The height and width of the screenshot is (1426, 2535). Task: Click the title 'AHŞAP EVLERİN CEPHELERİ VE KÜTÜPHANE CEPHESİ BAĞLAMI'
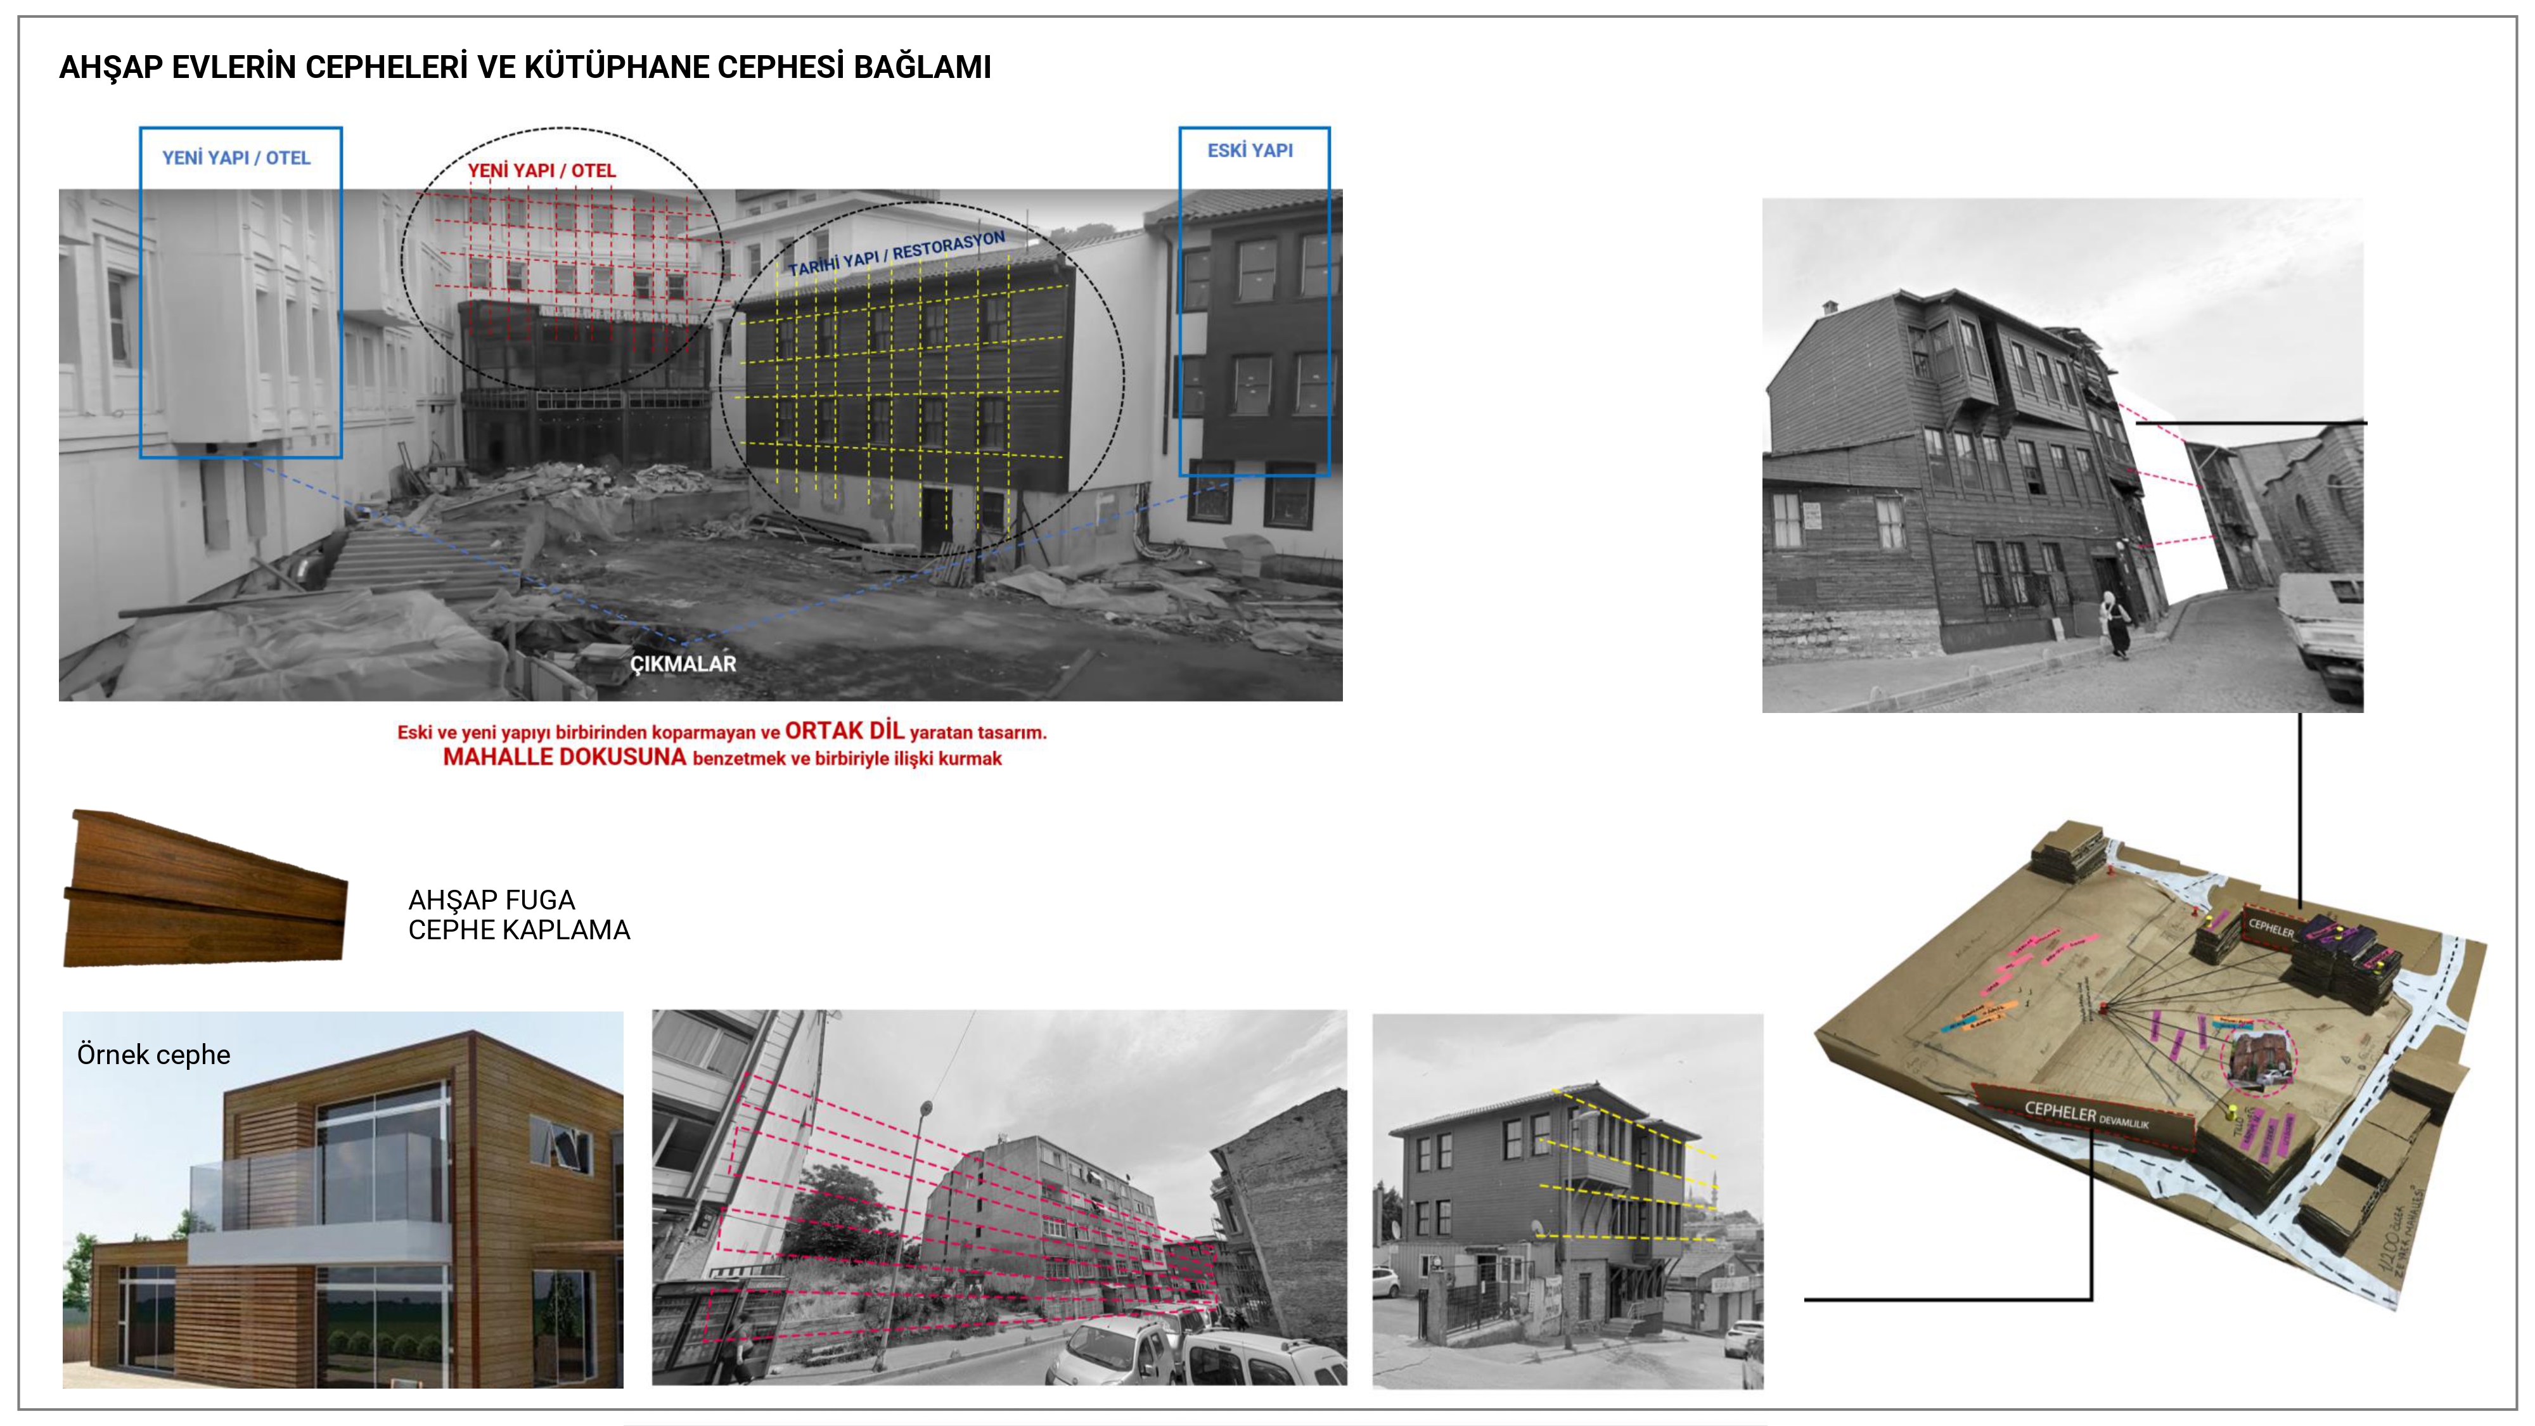click(x=525, y=67)
